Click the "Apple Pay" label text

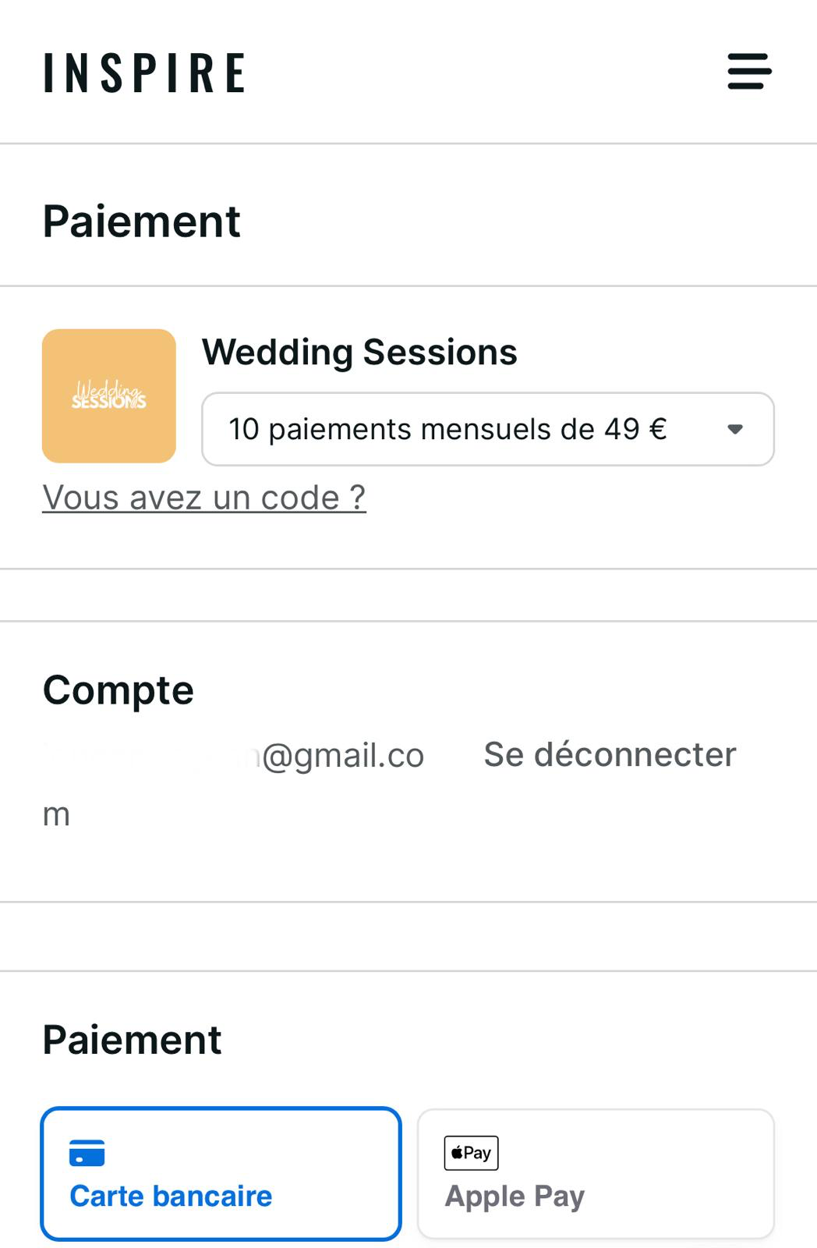point(515,1196)
